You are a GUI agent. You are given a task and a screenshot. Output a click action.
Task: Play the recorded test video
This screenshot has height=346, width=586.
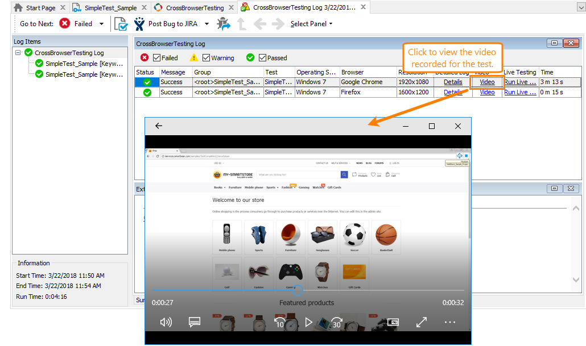[308, 322]
